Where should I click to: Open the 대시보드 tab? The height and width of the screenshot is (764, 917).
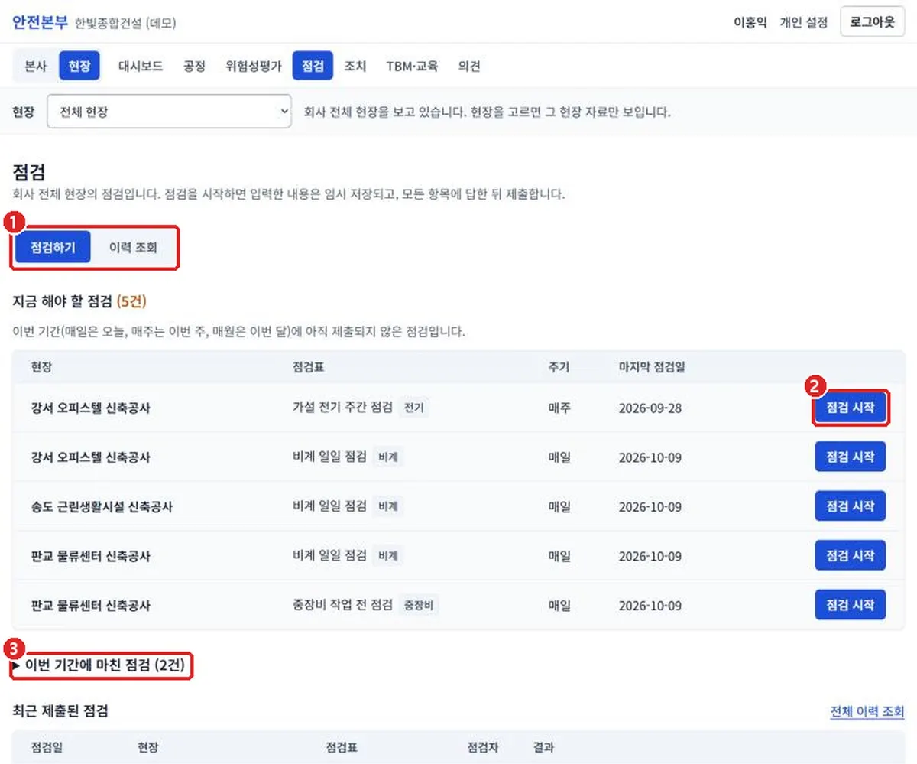[141, 67]
